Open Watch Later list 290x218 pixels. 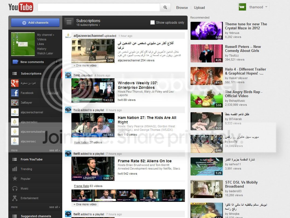coord(45,53)
